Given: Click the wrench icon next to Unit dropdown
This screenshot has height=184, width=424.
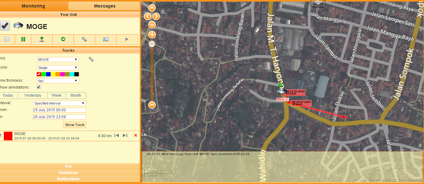Looking at the screenshot, I should tap(91, 59).
